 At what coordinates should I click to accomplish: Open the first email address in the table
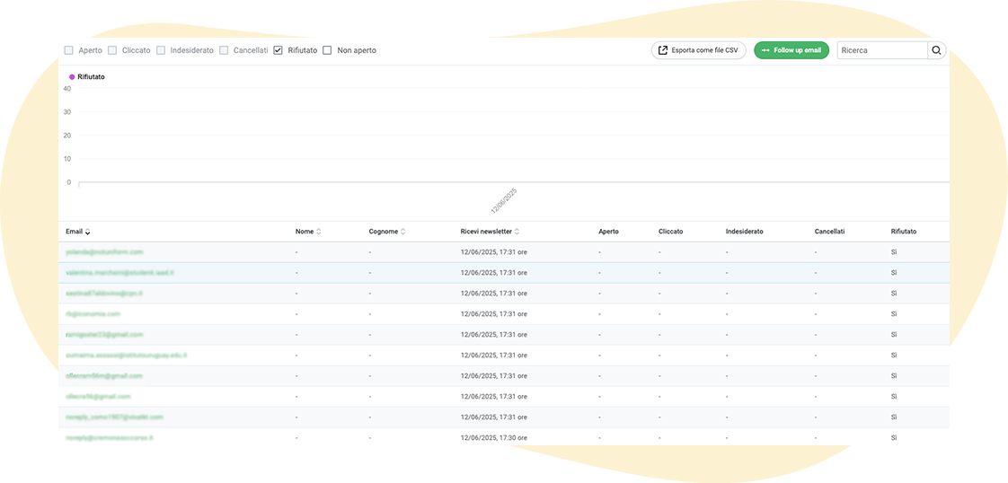(x=104, y=252)
